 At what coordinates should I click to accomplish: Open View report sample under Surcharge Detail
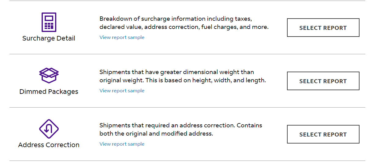[x=122, y=37]
